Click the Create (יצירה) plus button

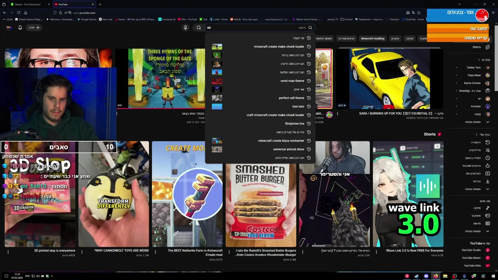point(34,28)
